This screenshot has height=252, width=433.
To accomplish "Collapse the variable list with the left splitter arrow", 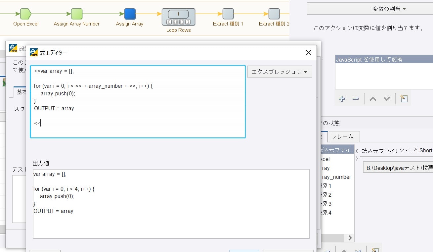I will click(357, 151).
